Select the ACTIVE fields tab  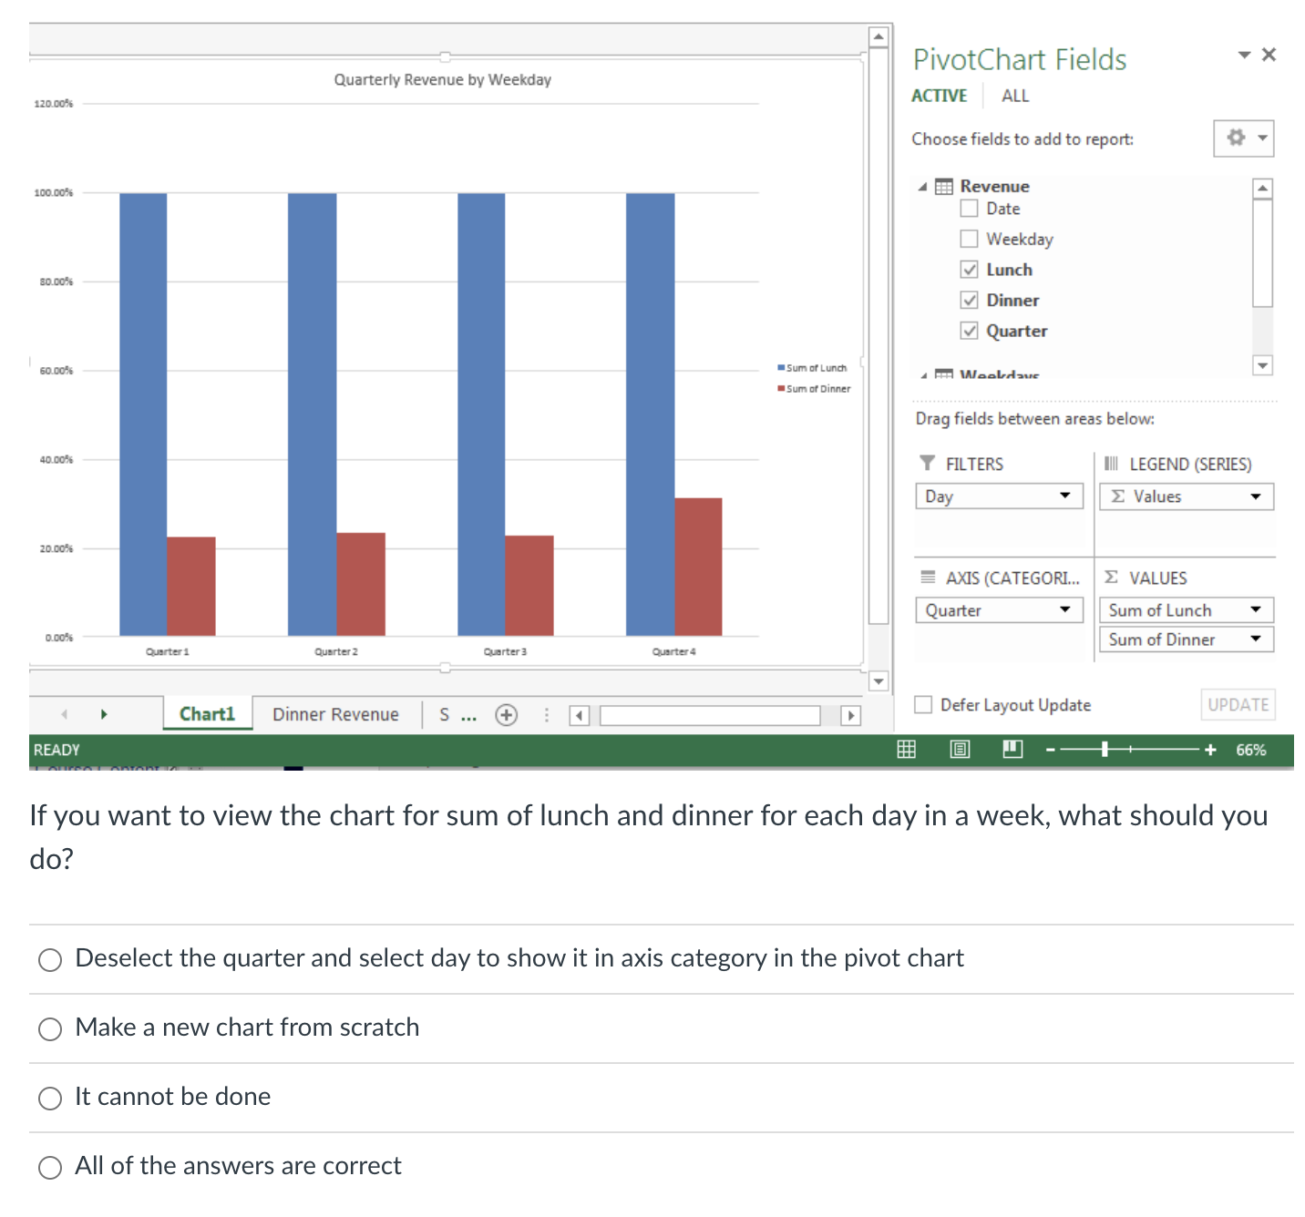(940, 96)
